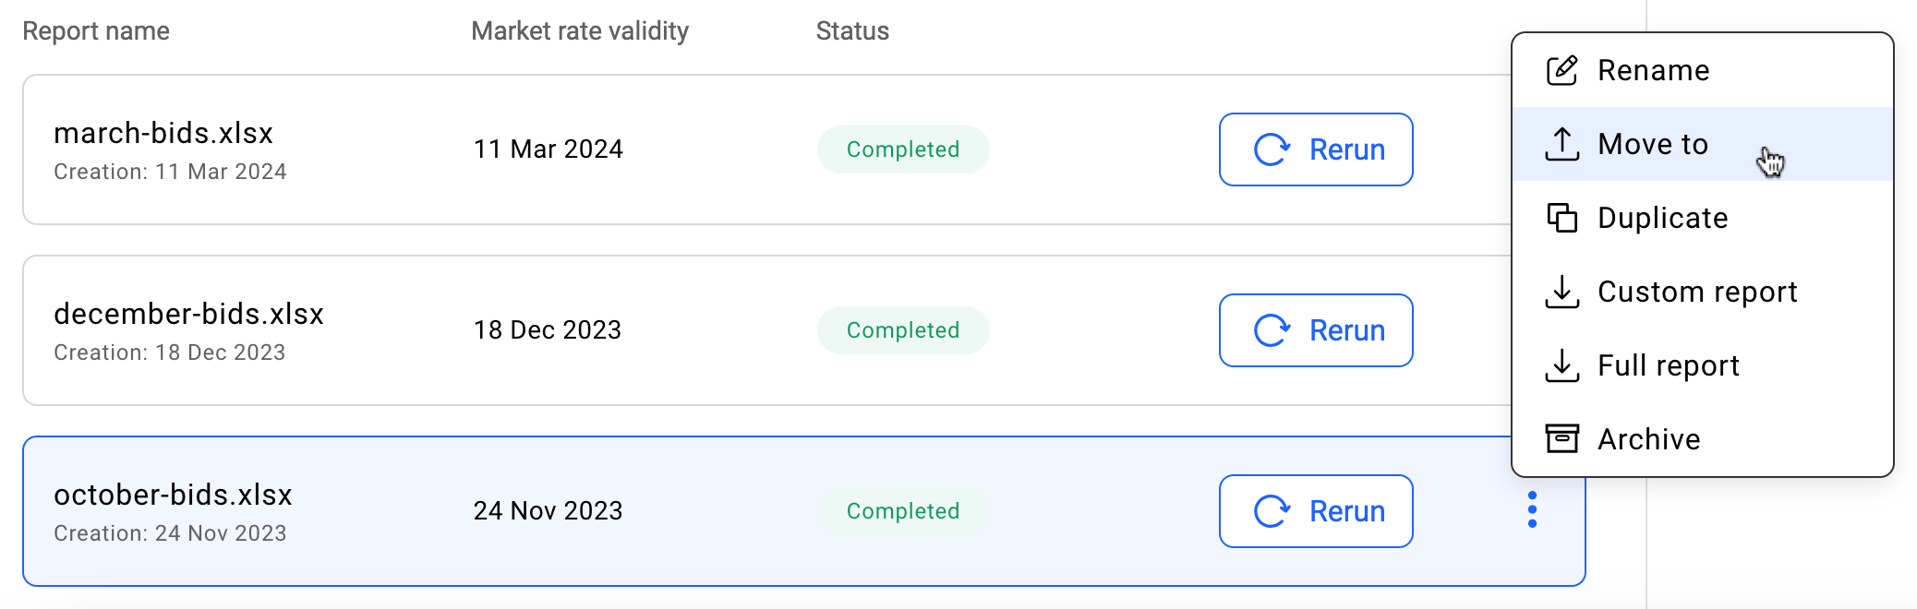Click the Rename pencil icon
The height and width of the screenshot is (609, 1917).
1561,70
